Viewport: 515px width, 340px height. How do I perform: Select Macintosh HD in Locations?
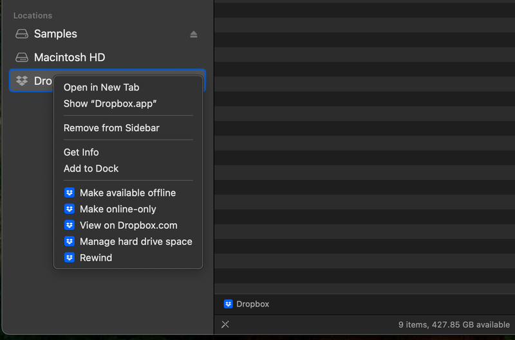(70, 57)
